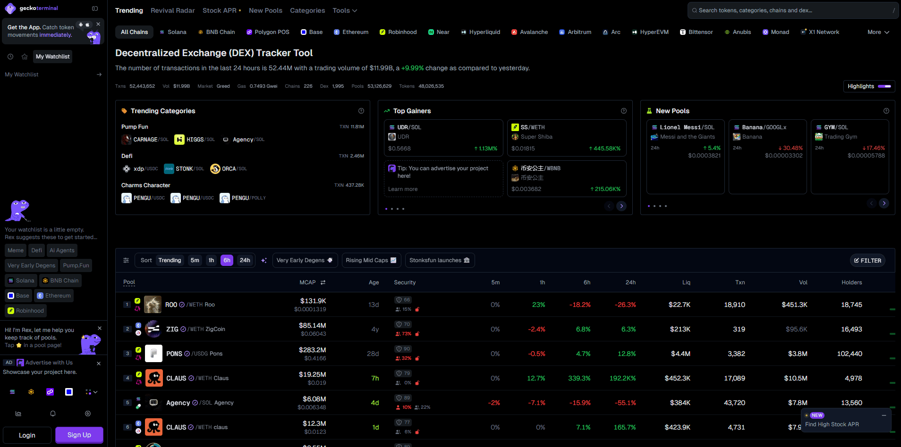Toggle the Highlights switch

(884, 86)
